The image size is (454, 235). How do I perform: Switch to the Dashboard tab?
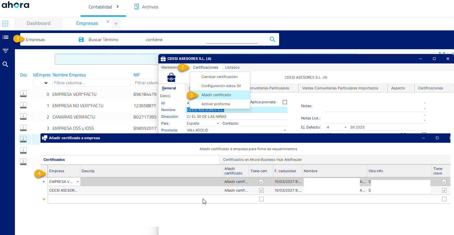[x=39, y=23]
